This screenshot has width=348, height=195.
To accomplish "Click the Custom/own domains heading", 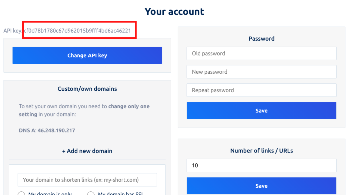I will tap(87, 89).
